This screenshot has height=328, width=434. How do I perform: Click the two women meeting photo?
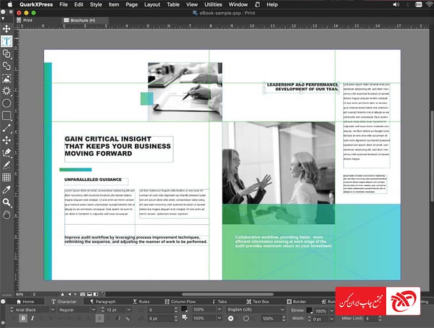[278, 173]
